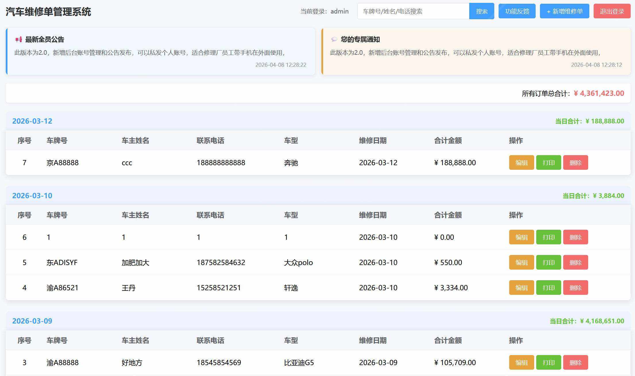Delete the 京A88888 repair order

pos(576,162)
